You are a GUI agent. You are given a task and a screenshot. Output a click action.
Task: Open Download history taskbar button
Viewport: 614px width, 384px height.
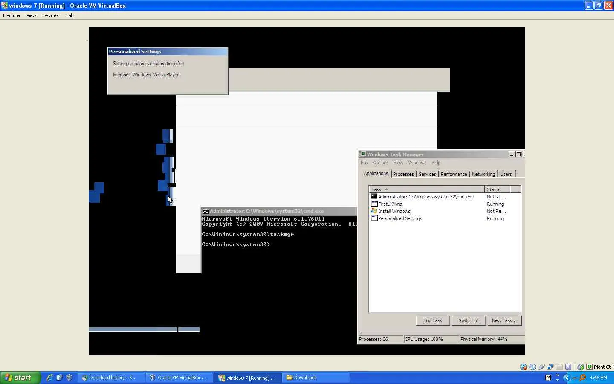tap(111, 378)
